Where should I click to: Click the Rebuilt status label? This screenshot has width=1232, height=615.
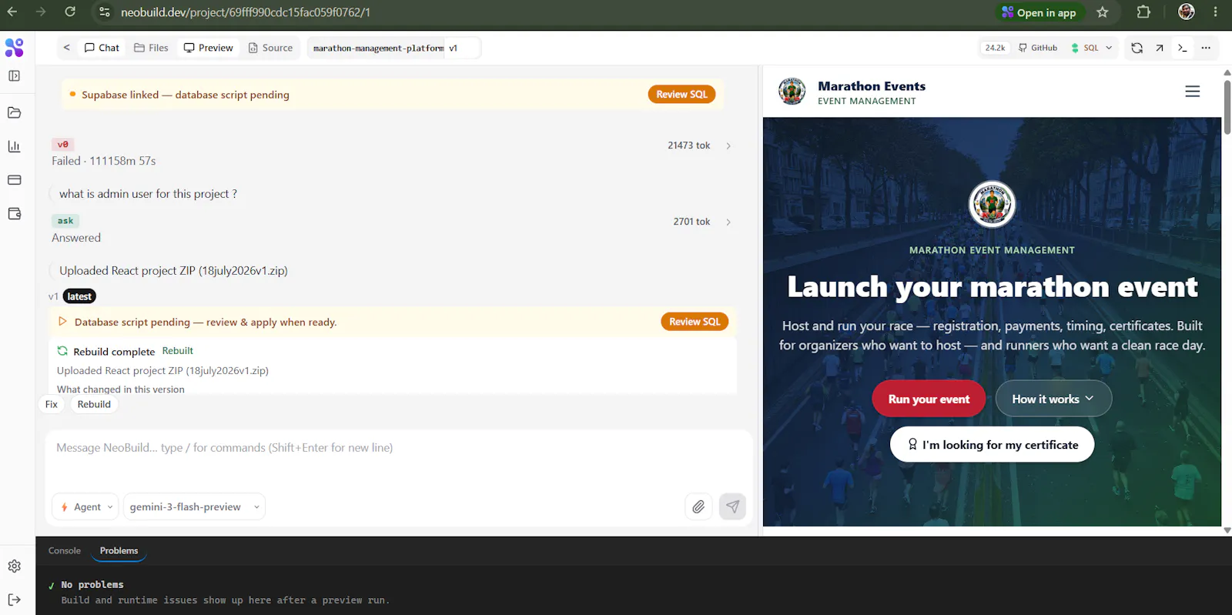178,351
